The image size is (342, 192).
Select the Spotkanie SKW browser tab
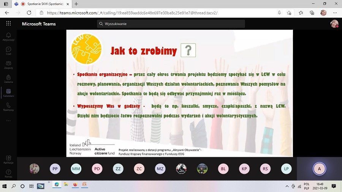(42, 4)
